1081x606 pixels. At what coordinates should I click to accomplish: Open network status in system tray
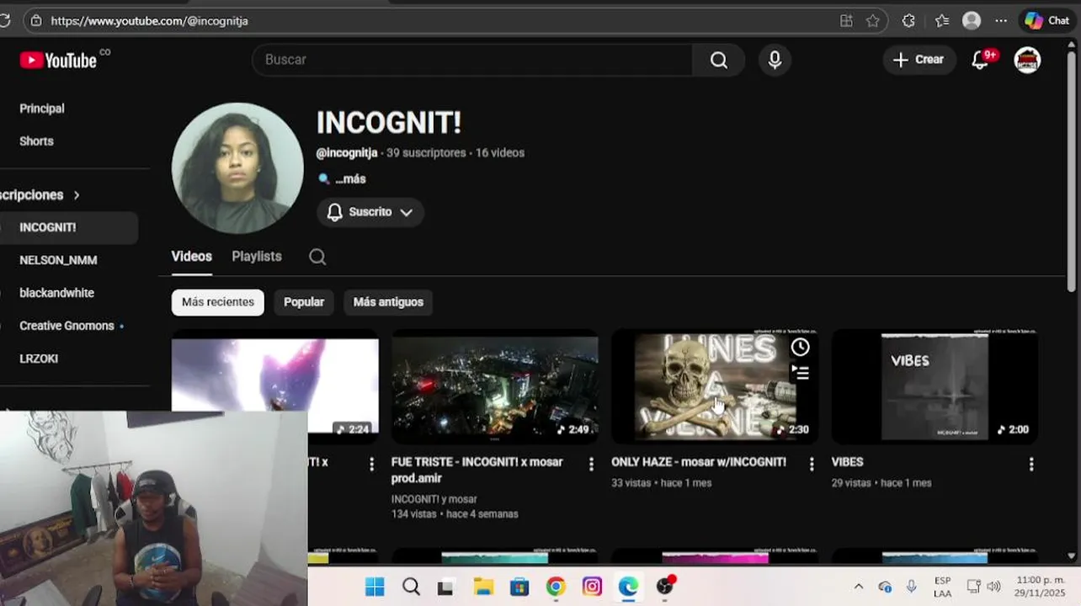973,587
